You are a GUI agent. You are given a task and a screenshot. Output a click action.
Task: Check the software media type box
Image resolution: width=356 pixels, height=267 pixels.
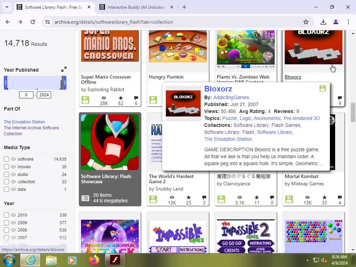tap(6, 159)
